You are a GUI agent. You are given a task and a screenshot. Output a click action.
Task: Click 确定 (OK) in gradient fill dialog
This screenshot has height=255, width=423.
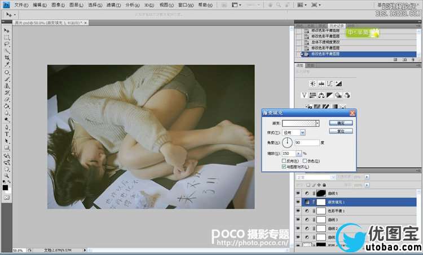[341, 123]
